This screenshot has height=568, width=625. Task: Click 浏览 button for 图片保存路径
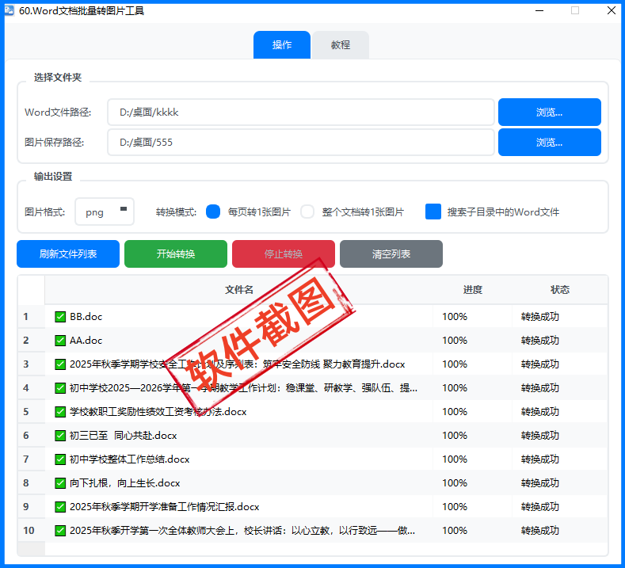click(549, 143)
